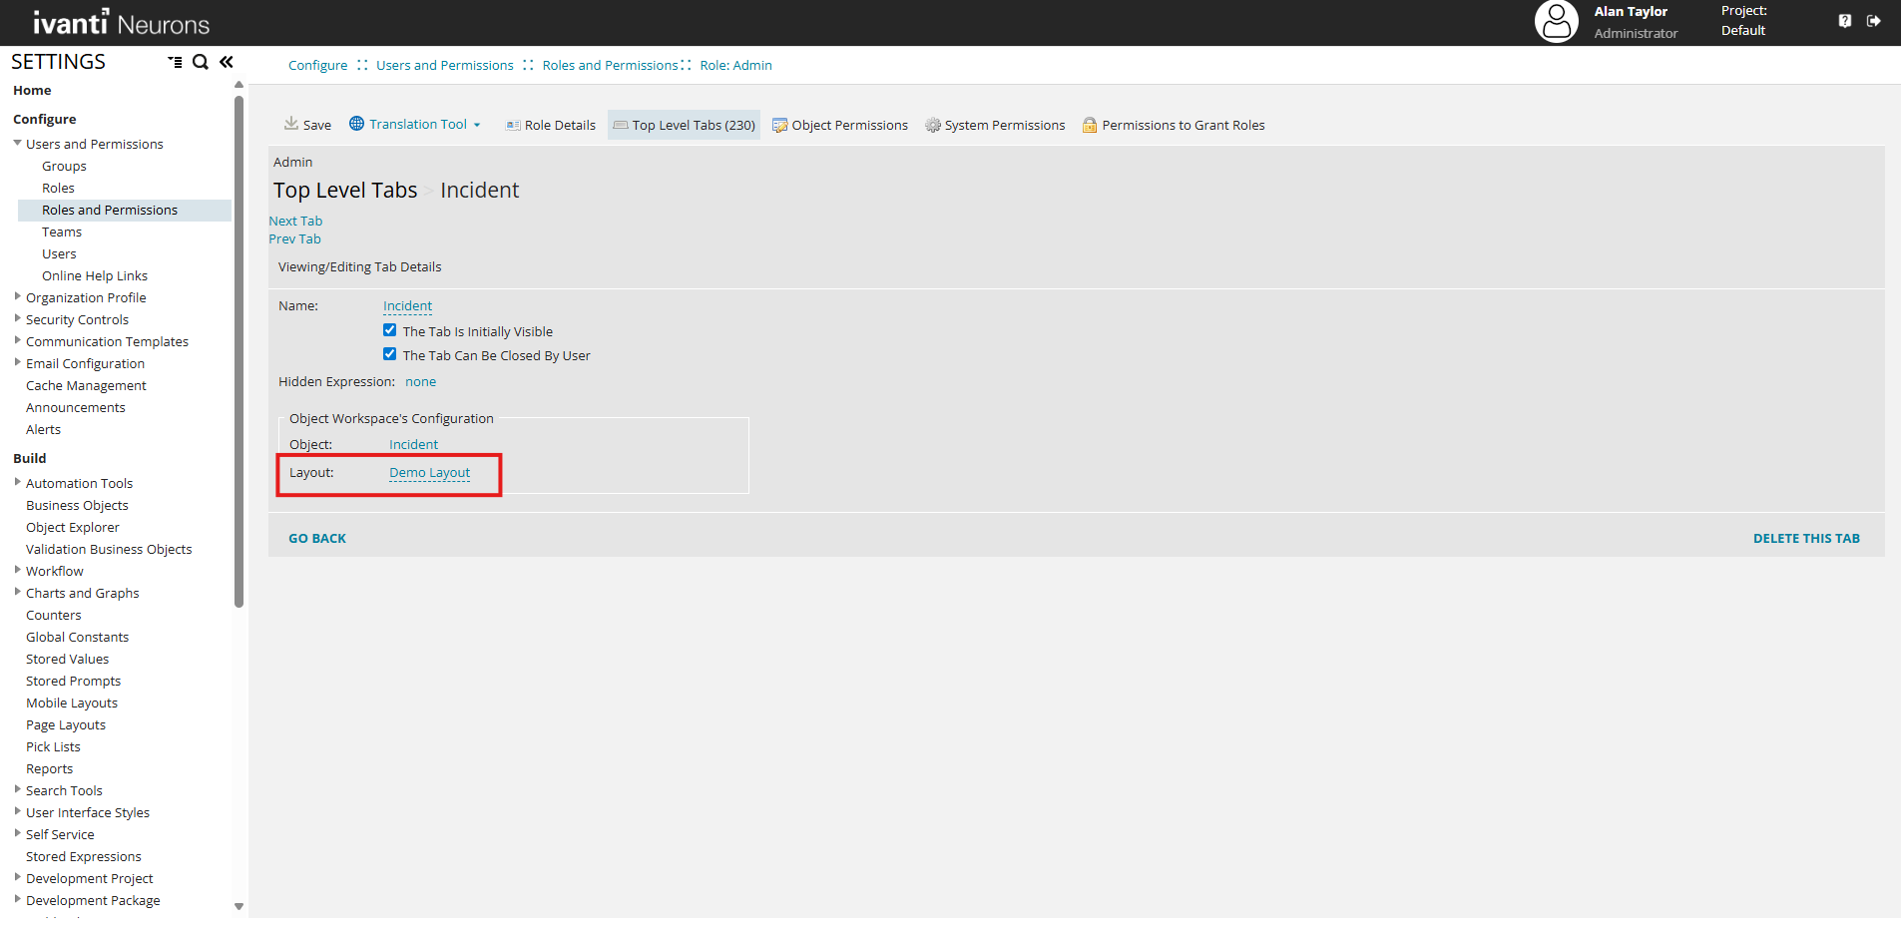The height and width of the screenshot is (940, 1901).
Task: Expand the Automation Tools tree node
Action: [18, 482]
